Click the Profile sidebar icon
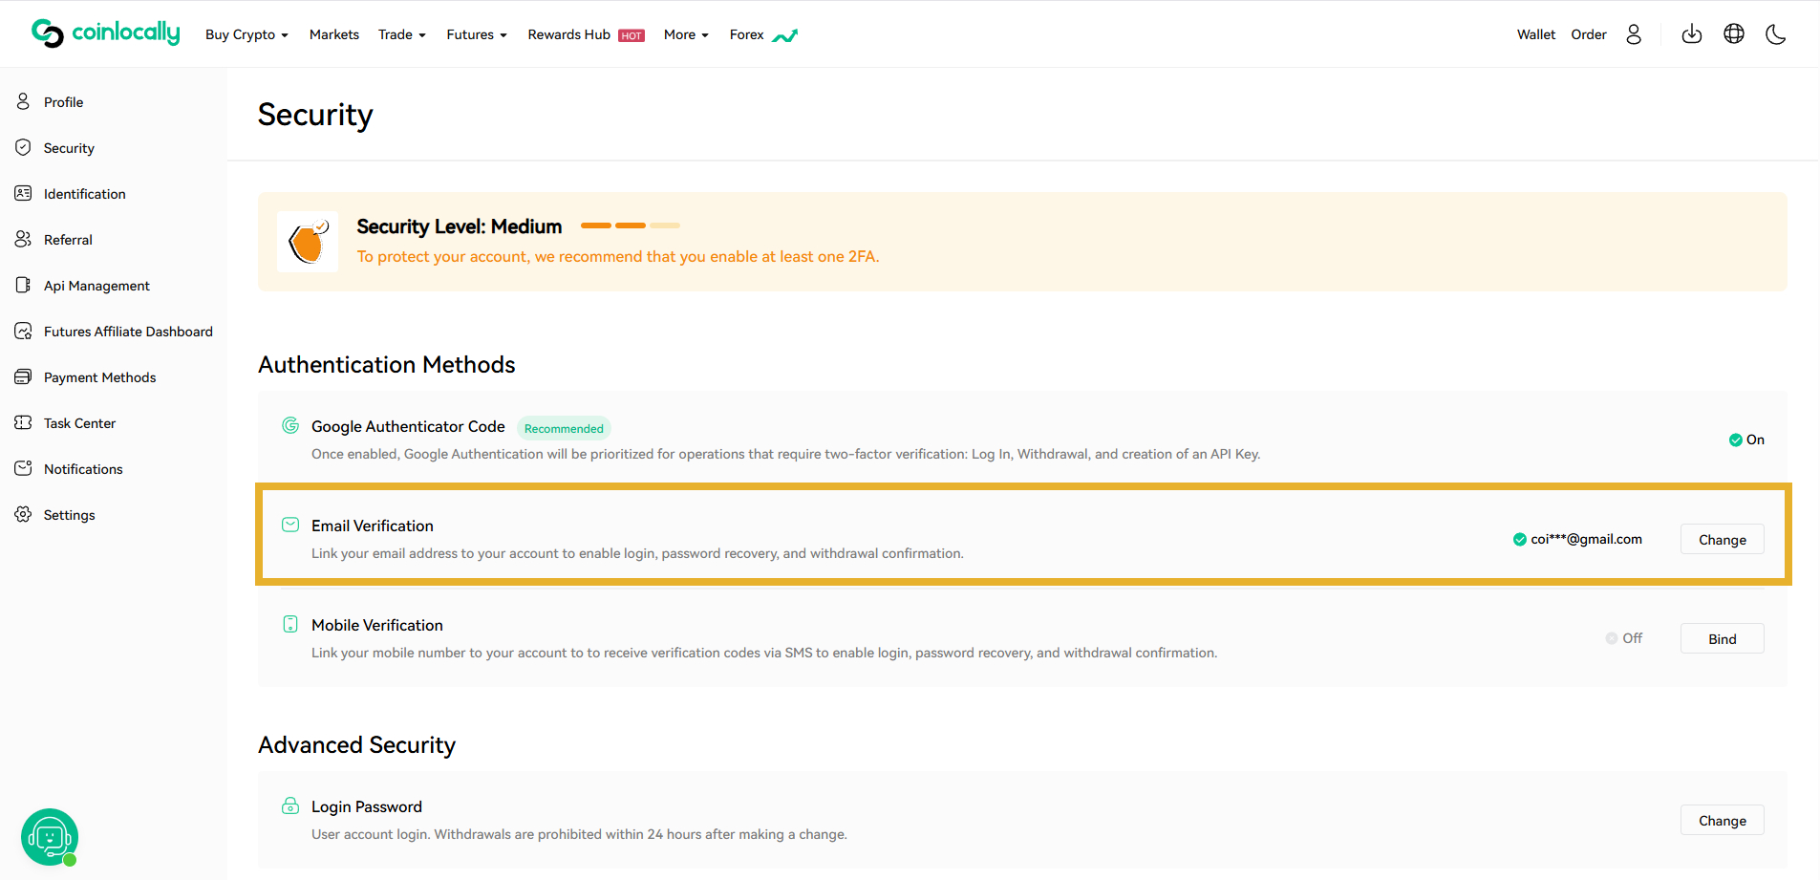This screenshot has height=880, width=1820. click(x=23, y=101)
